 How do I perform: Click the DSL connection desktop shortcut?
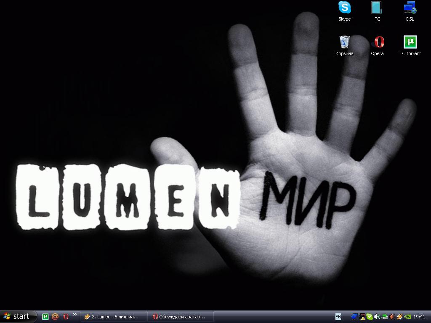click(x=410, y=8)
